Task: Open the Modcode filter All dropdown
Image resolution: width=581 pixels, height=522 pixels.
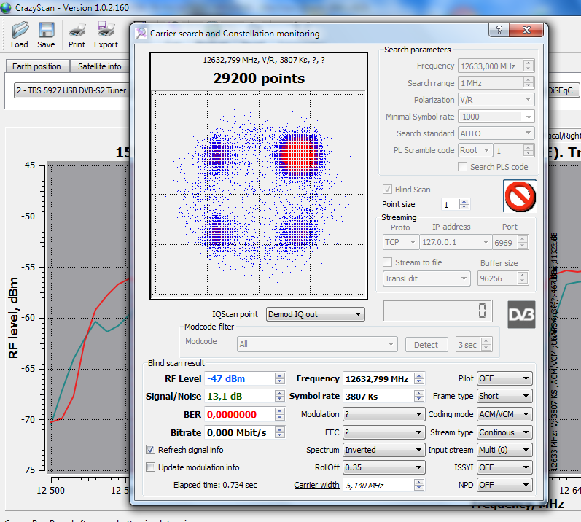Action: [x=317, y=344]
